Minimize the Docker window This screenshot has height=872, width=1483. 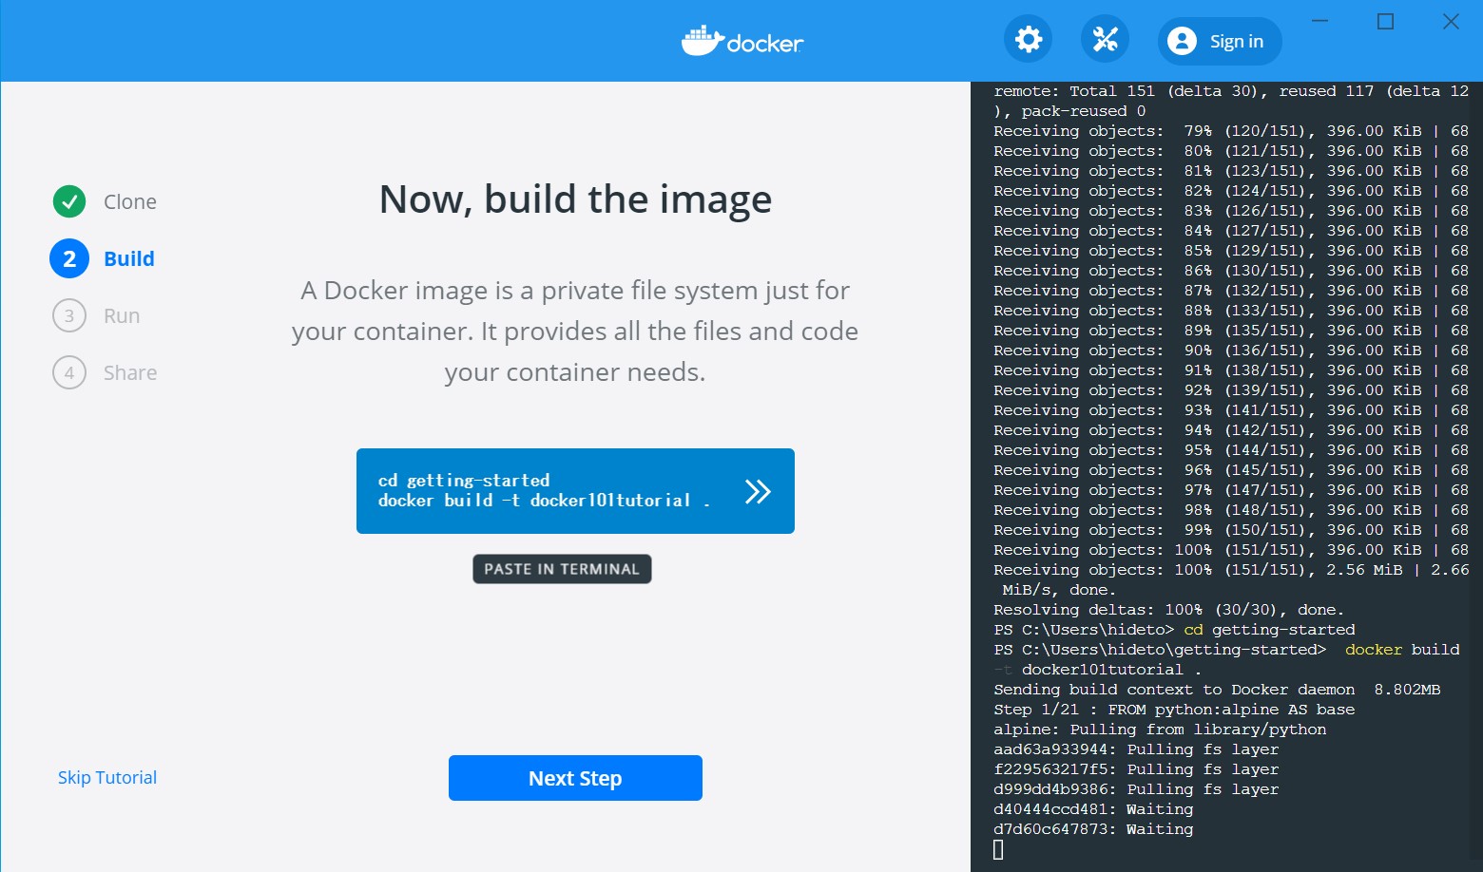1320,21
